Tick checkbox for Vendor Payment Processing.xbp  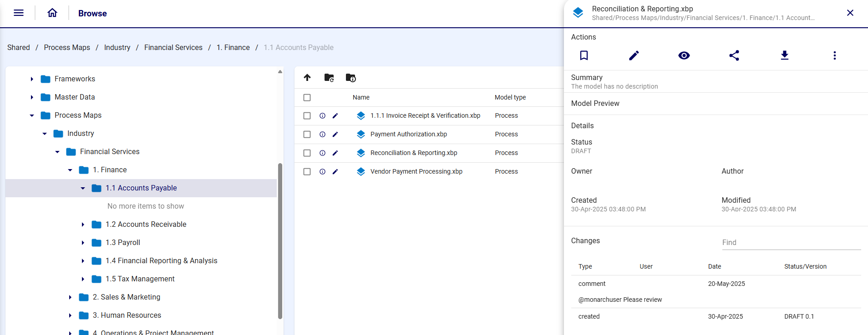click(307, 172)
